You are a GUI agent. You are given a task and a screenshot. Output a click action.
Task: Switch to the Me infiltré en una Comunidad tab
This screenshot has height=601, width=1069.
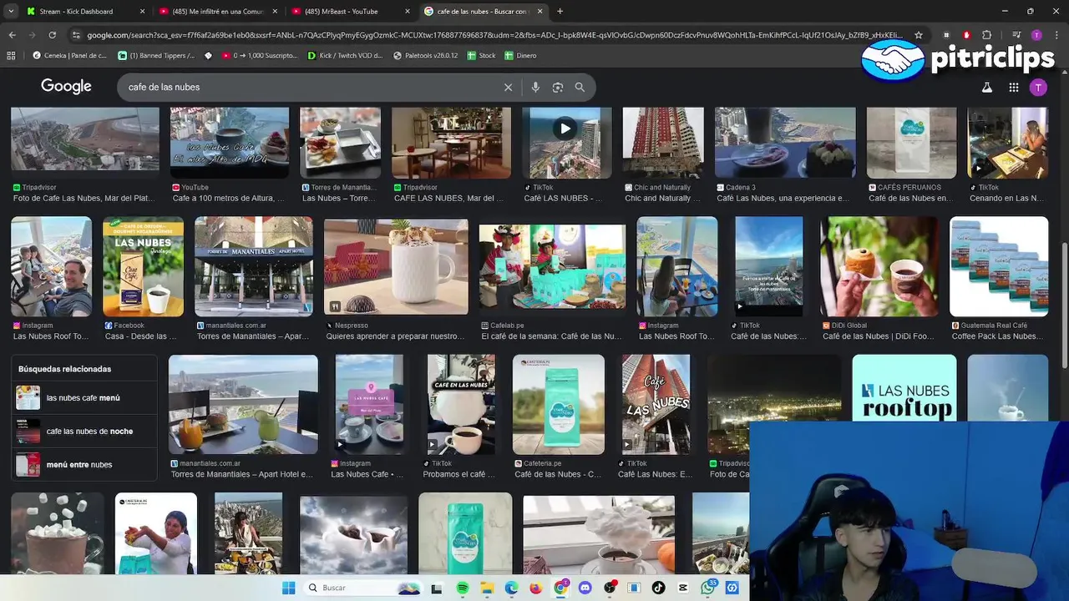coord(219,12)
